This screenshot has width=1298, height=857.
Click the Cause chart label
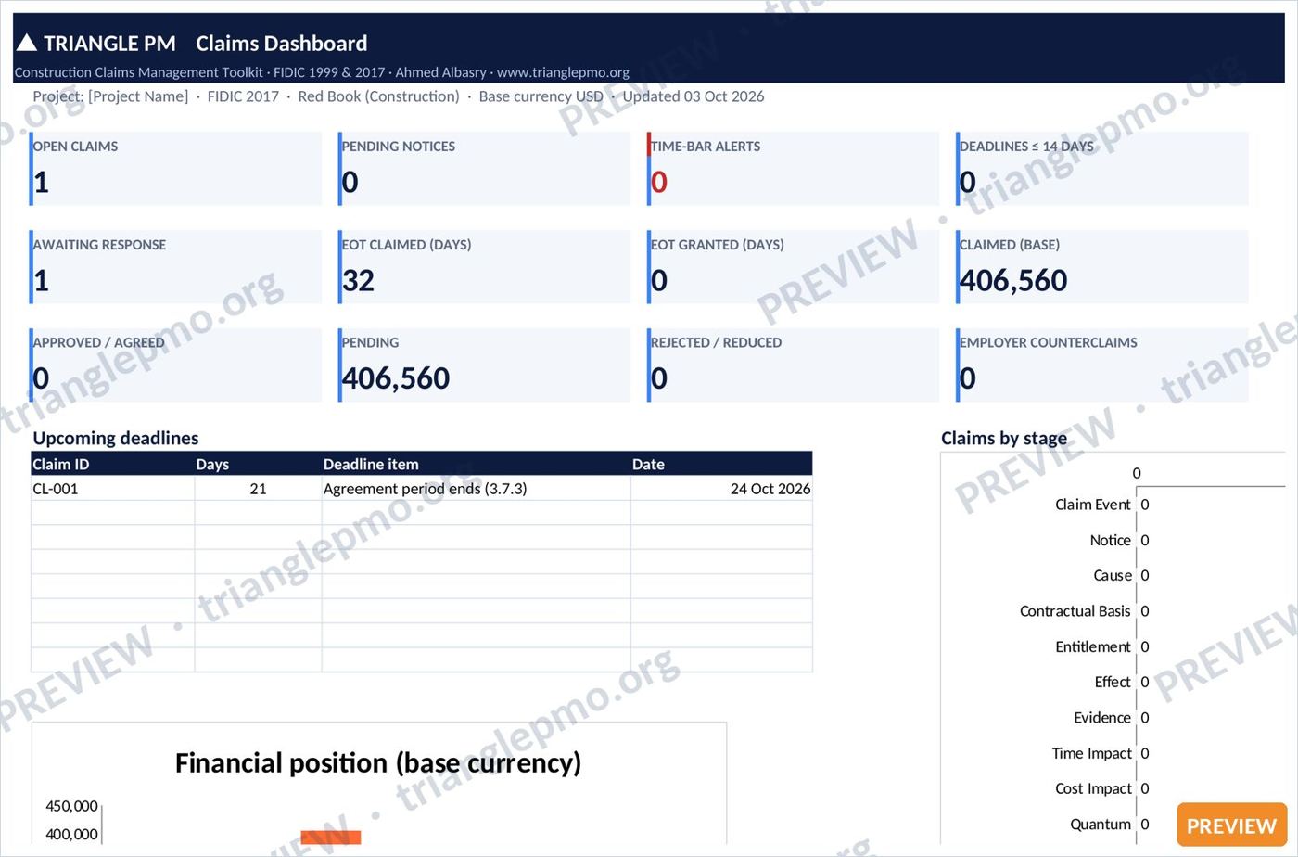(x=1113, y=575)
